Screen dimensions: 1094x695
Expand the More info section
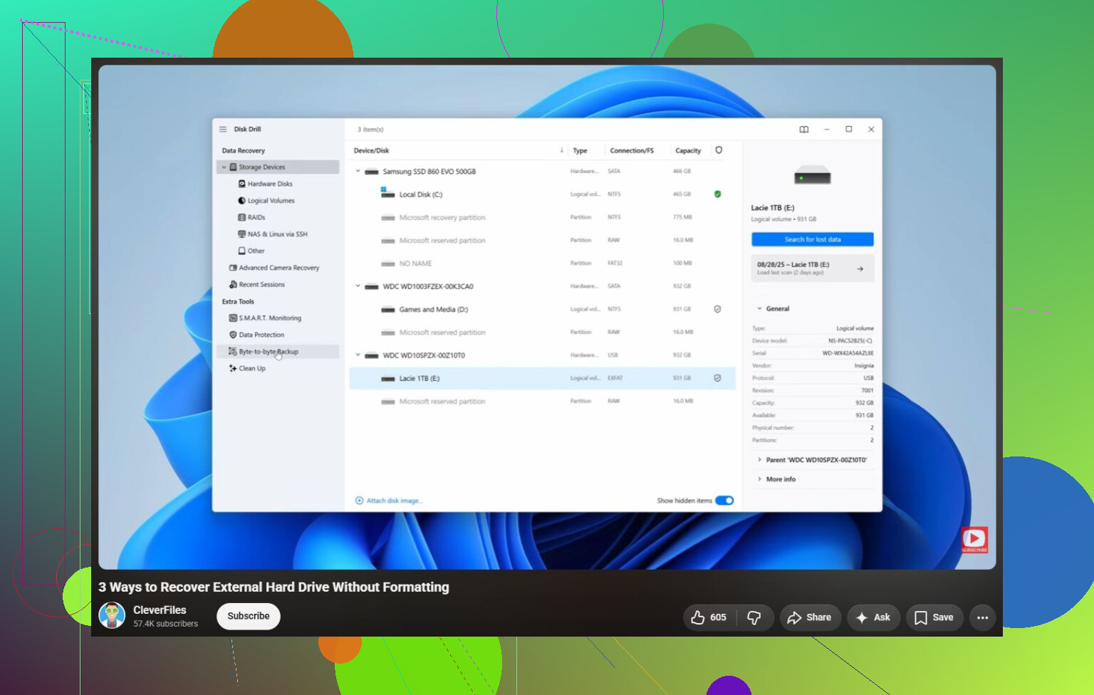pyautogui.click(x=781, y=479)
